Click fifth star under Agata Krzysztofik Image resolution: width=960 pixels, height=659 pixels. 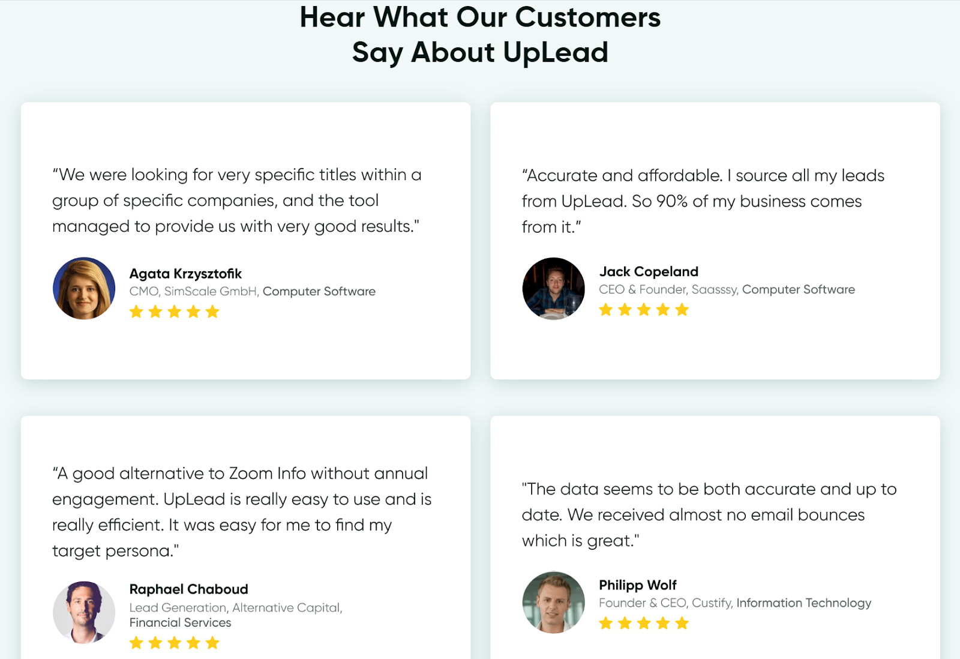tap(212, 311)
